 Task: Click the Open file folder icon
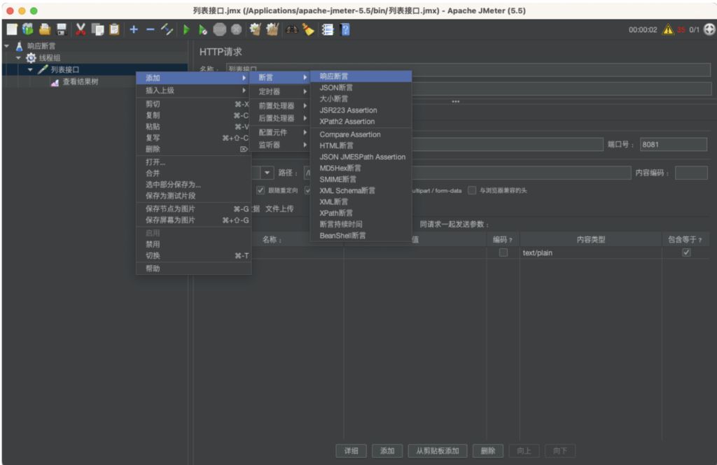pyautogui.click(x=44, y=29)
